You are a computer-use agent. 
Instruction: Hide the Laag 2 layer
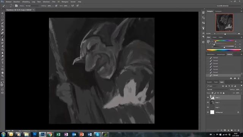pyautogui.click(x=208, y=102)
